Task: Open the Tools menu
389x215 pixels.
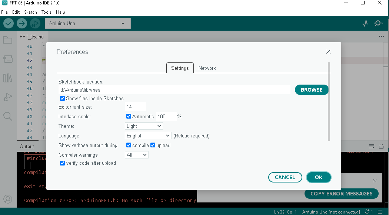Action: pos(46,12)
